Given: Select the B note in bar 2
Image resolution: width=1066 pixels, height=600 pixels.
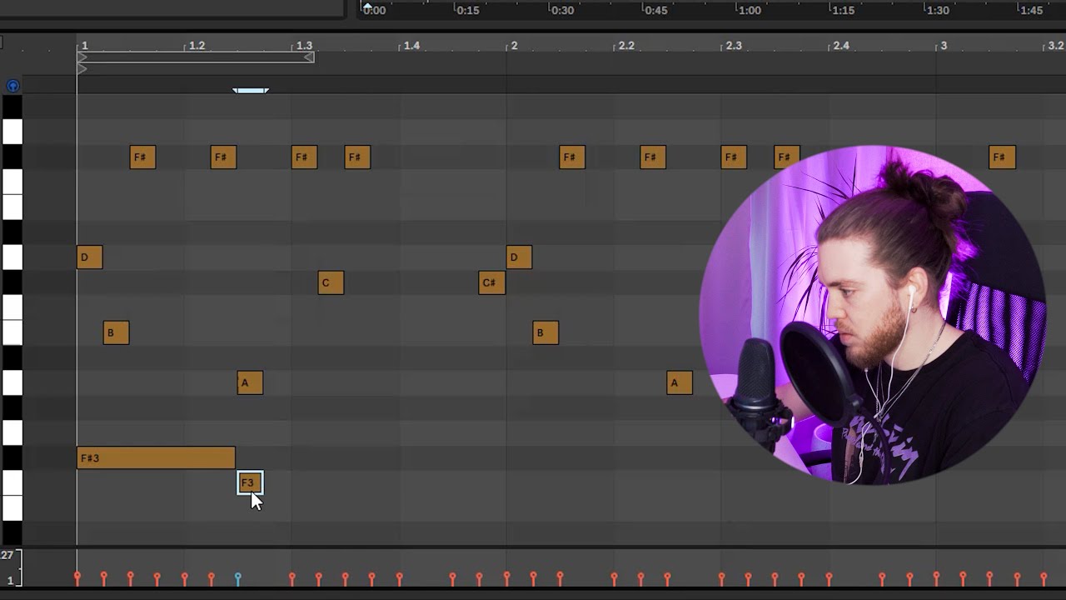Looking at the screenshot, I should point(545,332).
